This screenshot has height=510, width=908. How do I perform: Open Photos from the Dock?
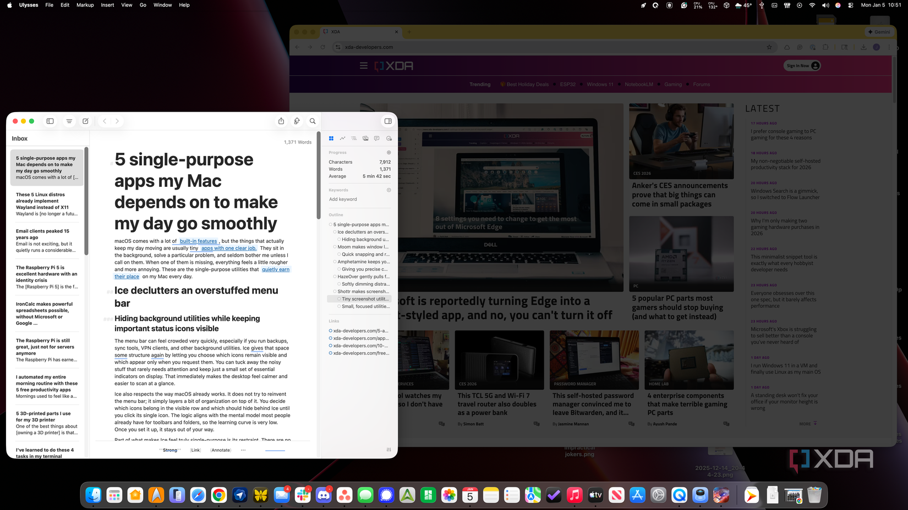coord(449,495)
